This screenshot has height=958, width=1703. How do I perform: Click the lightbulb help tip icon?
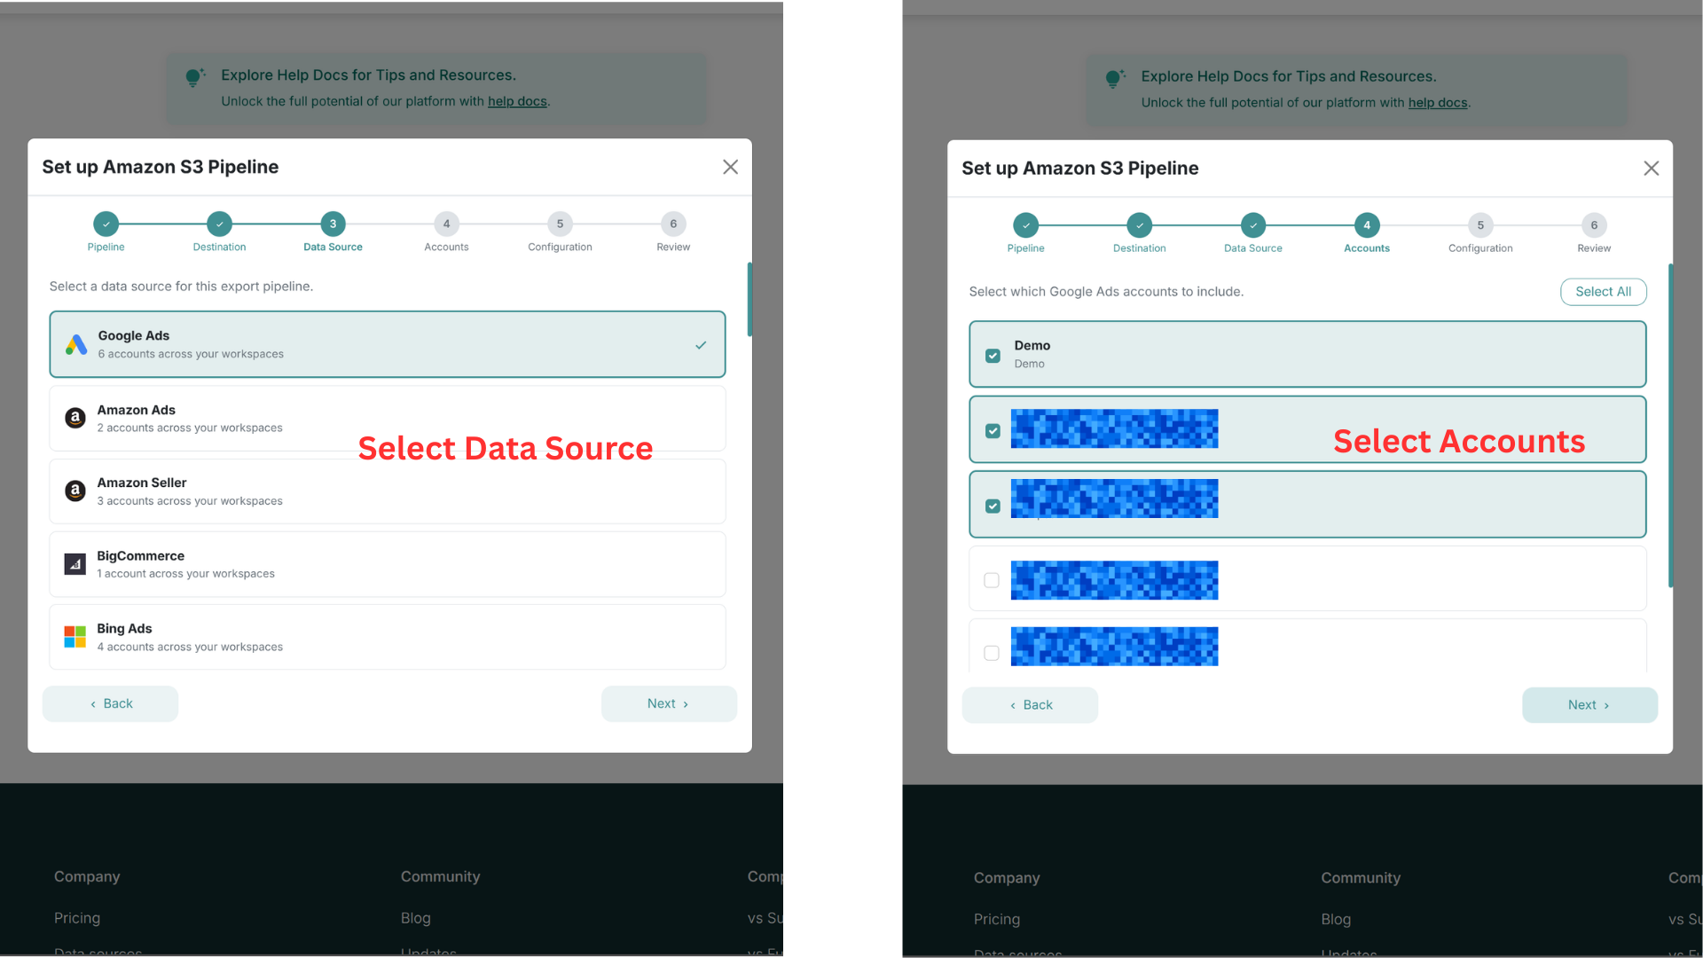click(x=195, y=77)
